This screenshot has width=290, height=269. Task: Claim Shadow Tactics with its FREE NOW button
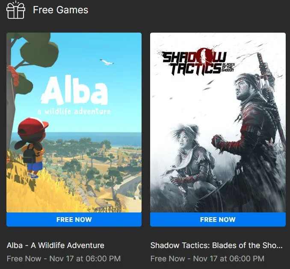tap(218, 220)
